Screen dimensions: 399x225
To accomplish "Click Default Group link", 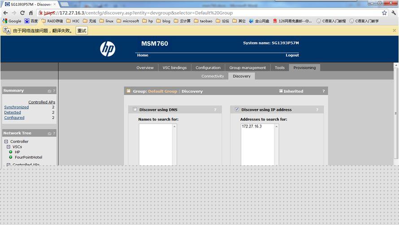I will pyautogui.click(x=163, y=91).
